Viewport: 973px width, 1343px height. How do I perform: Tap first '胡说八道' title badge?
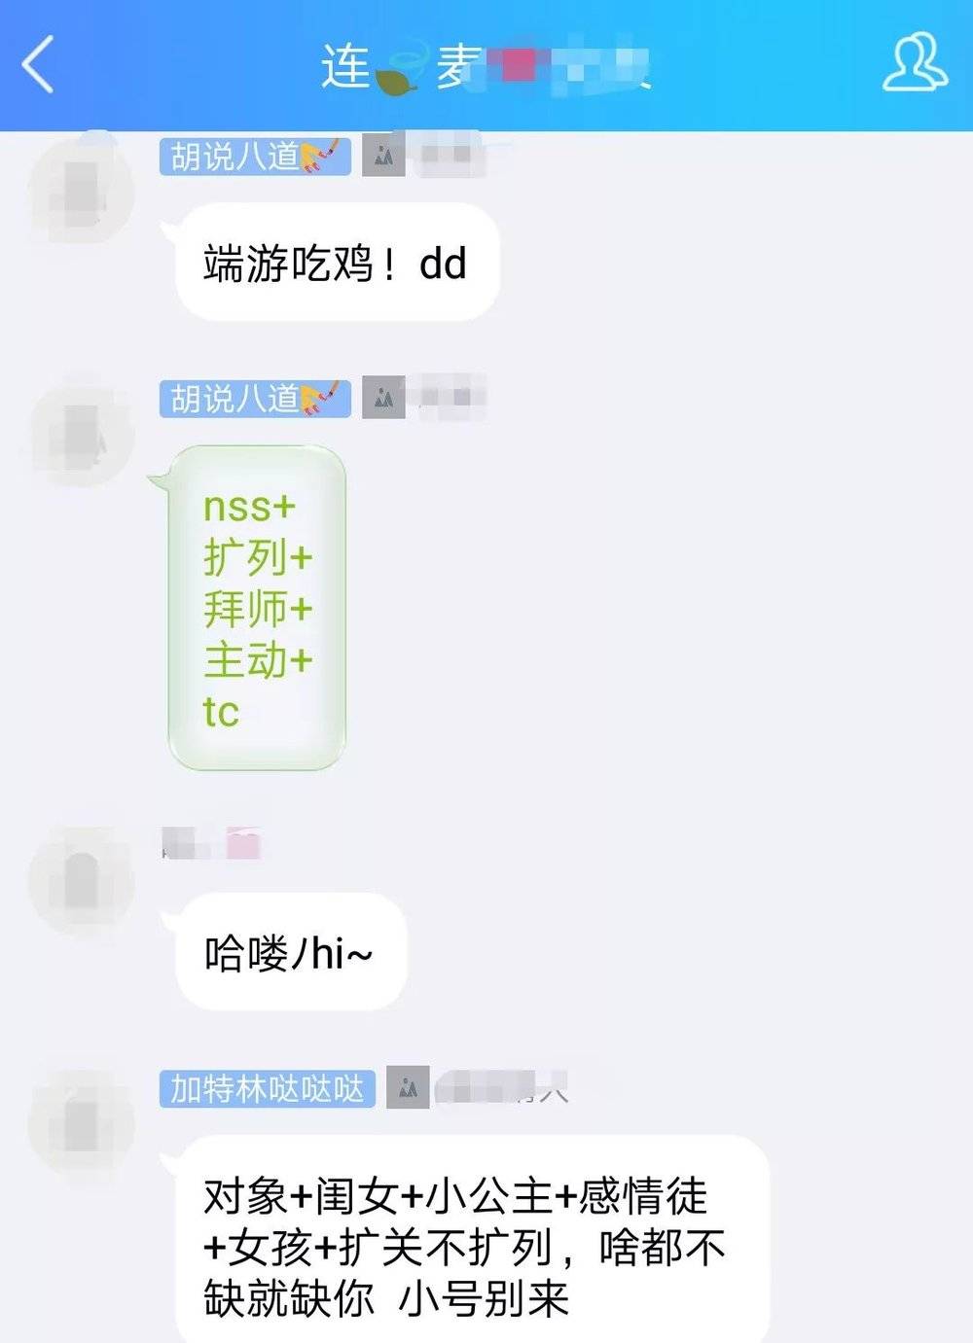255,156
